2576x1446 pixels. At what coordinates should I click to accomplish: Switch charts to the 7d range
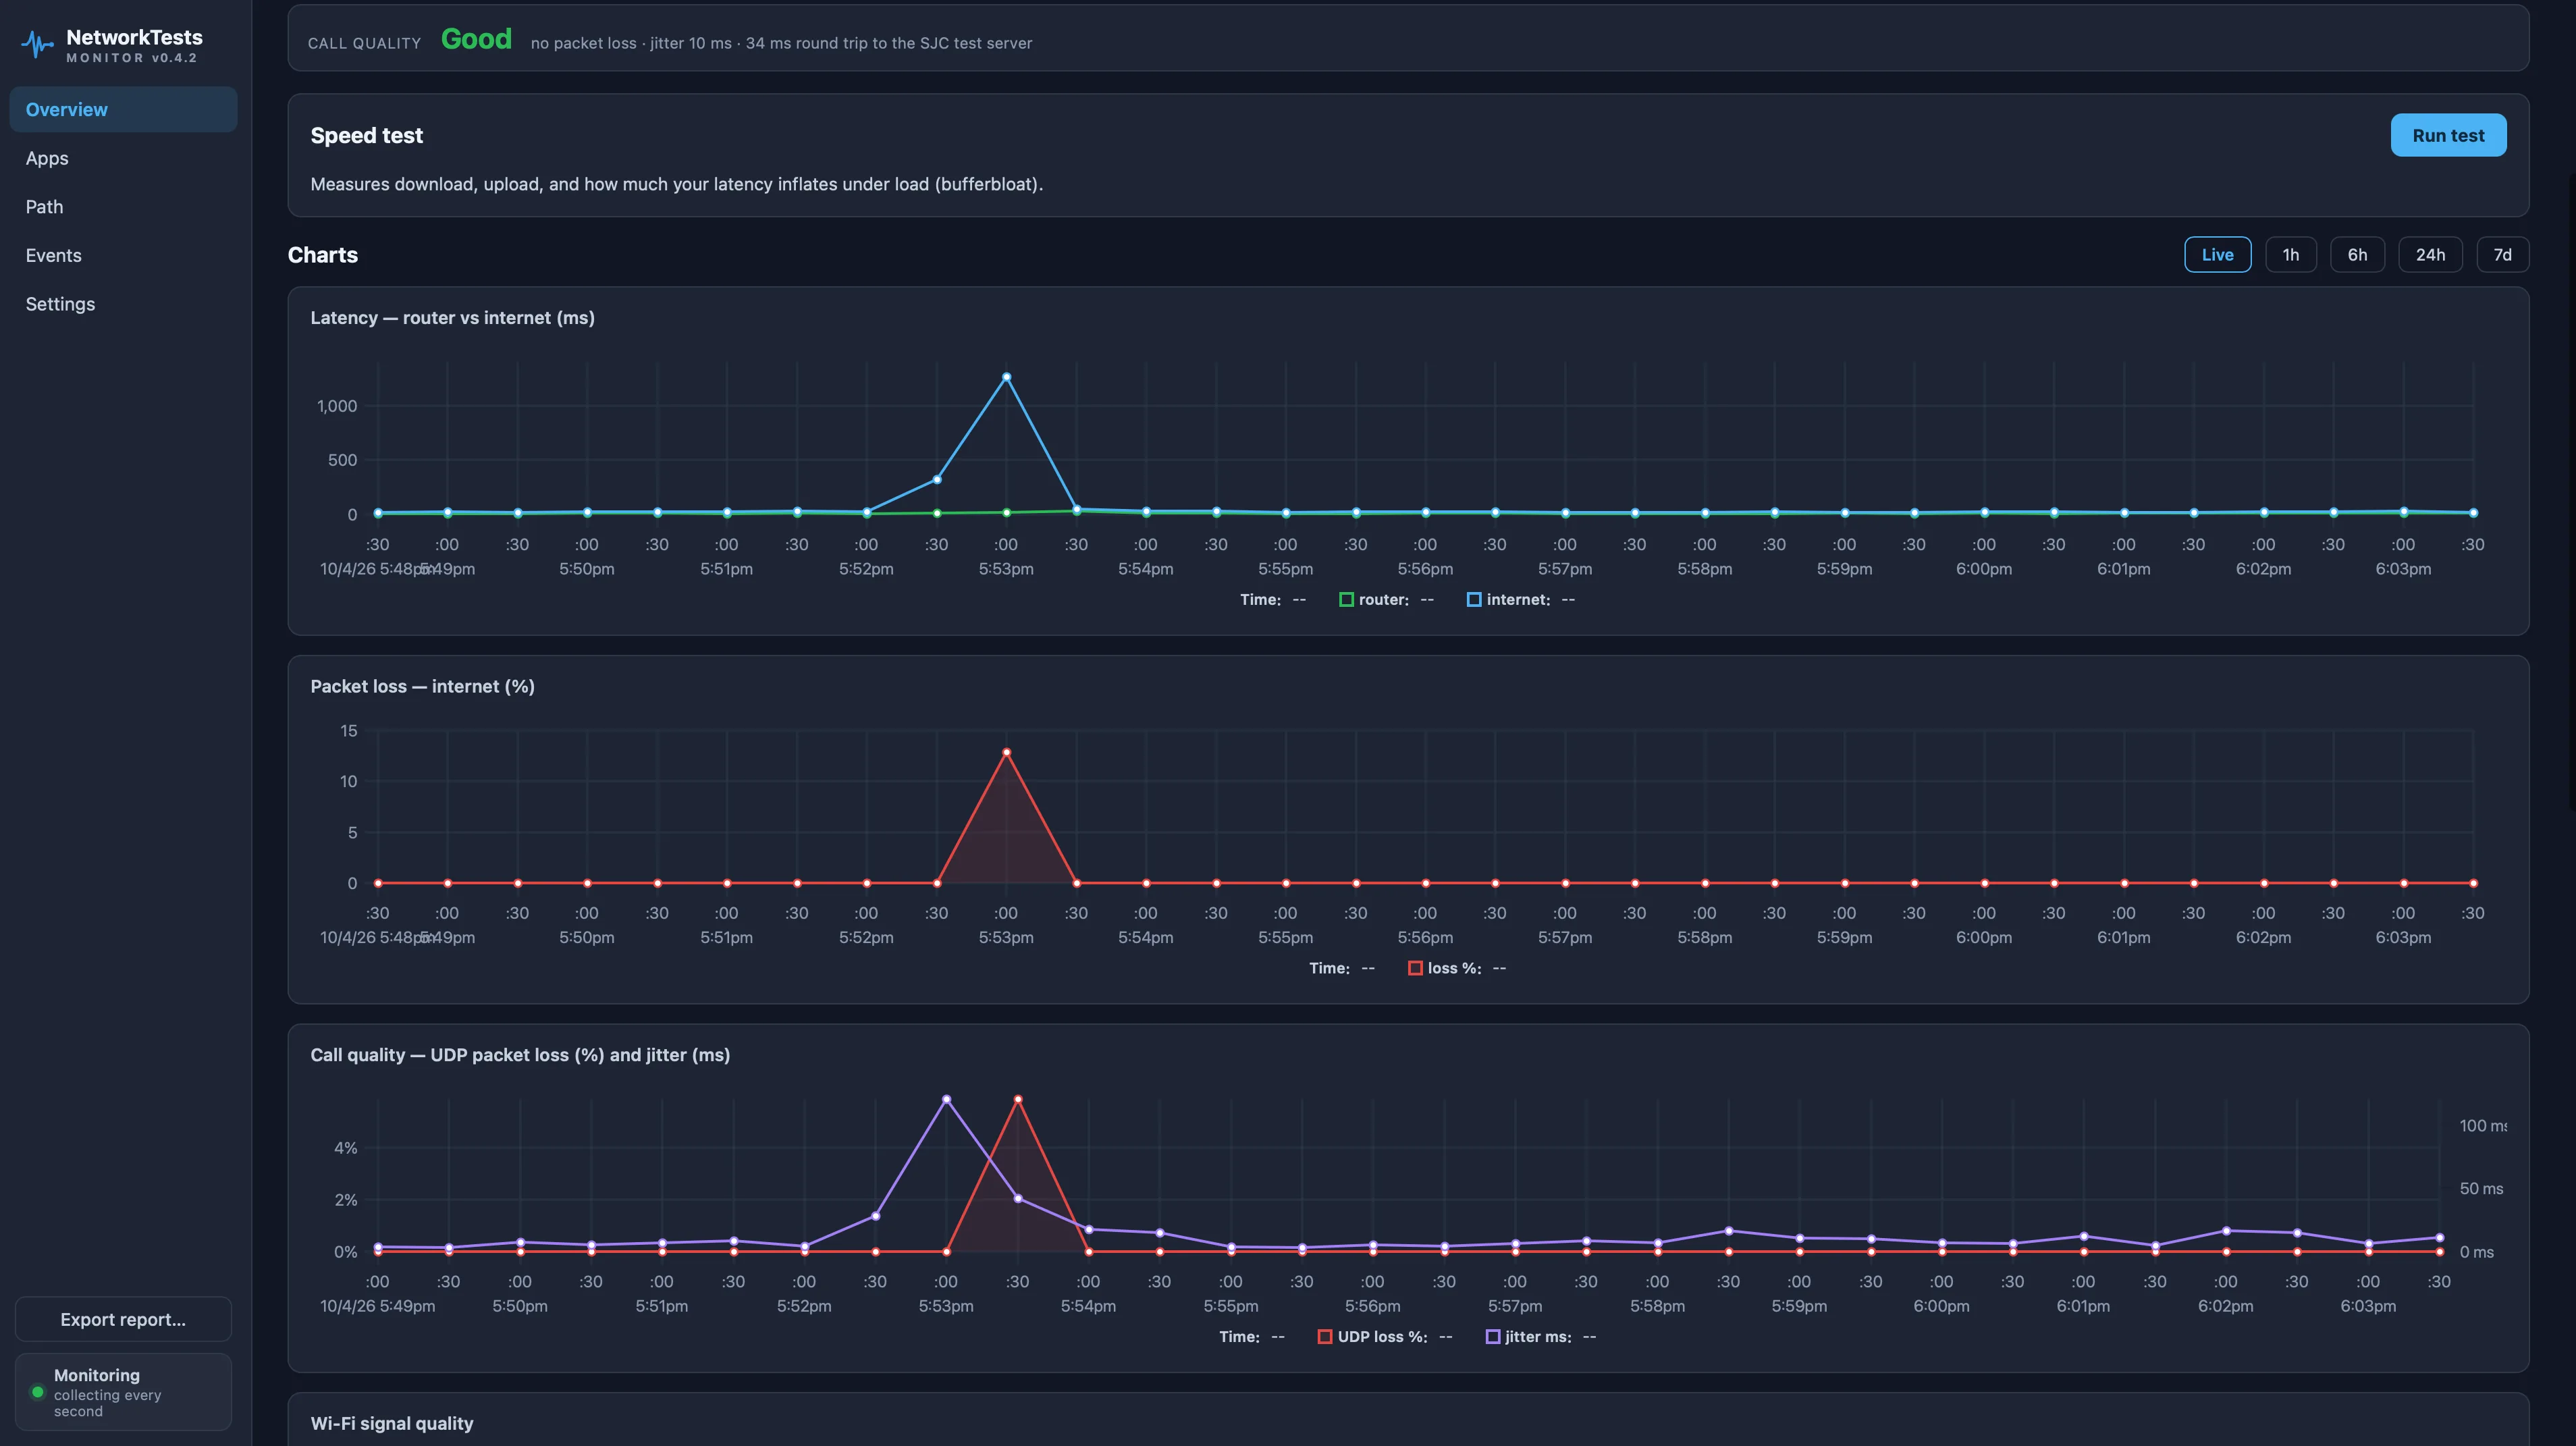[2502, 254]
